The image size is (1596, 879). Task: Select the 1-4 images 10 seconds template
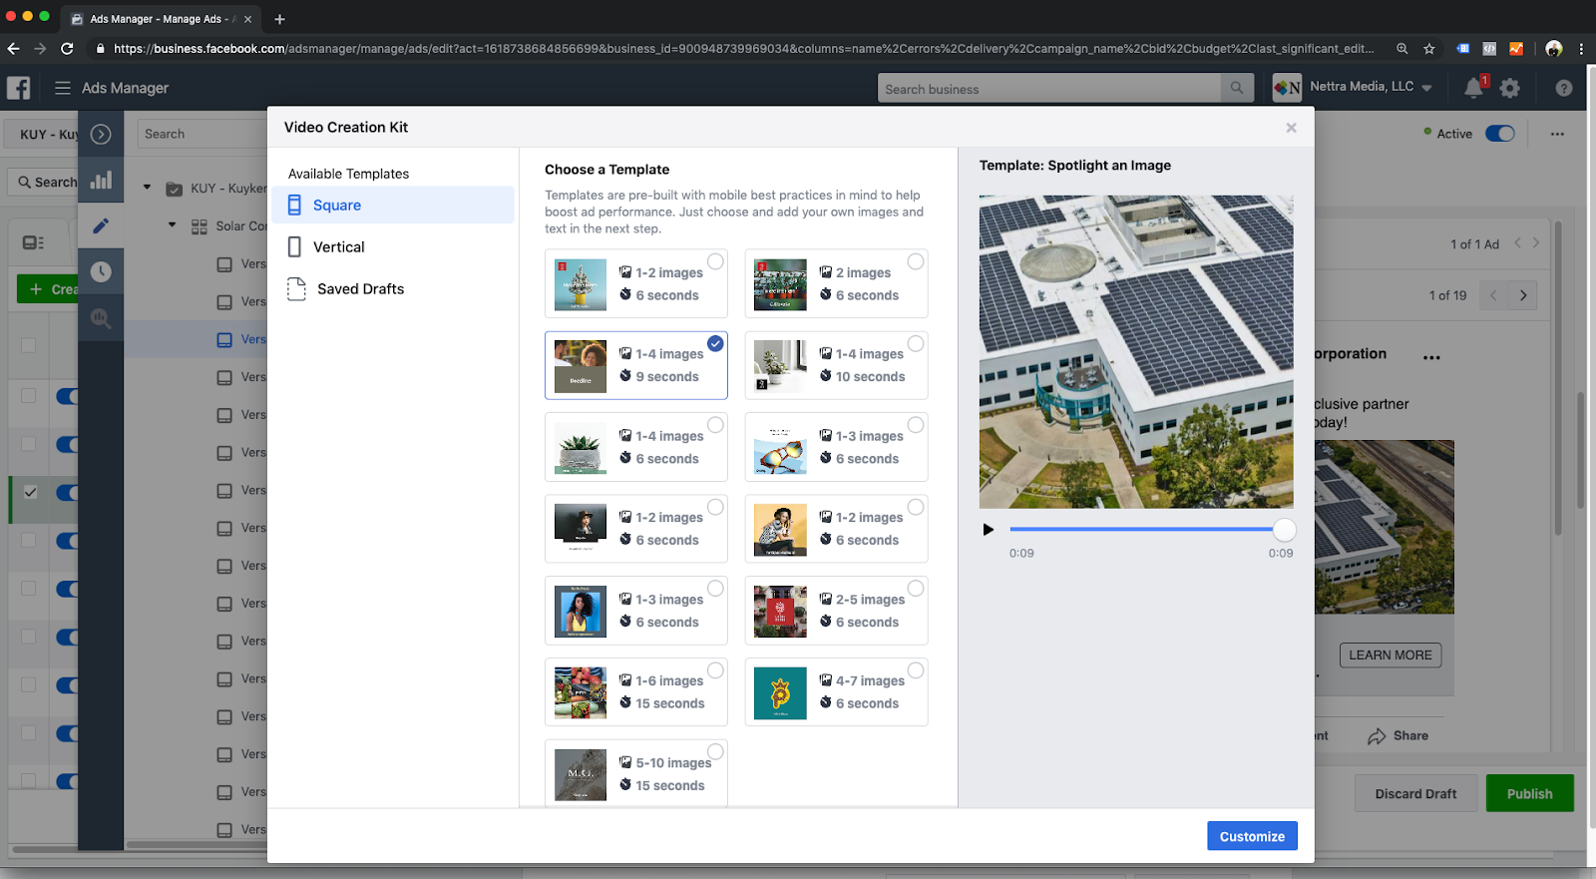coord(836,365)
